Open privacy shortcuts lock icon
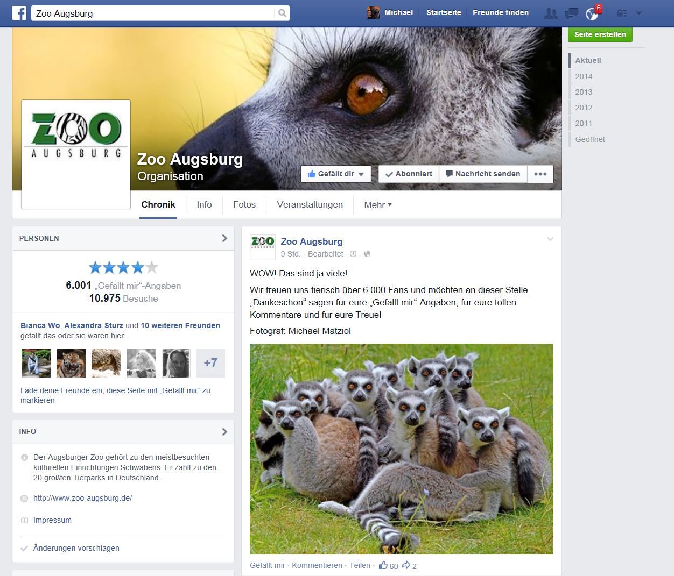This screenshot has height=576, width=674. (621, 13)
